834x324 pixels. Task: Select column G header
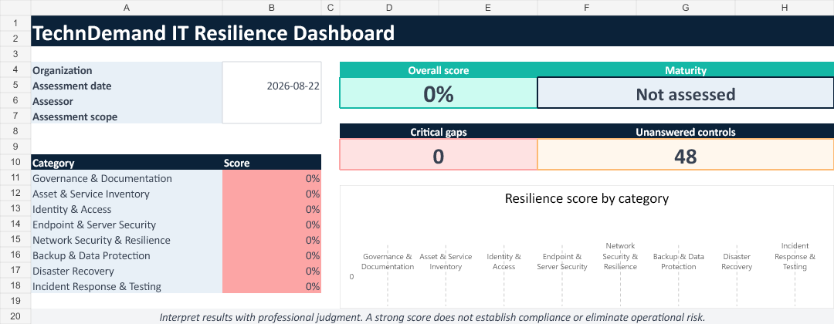pos(686,8)
